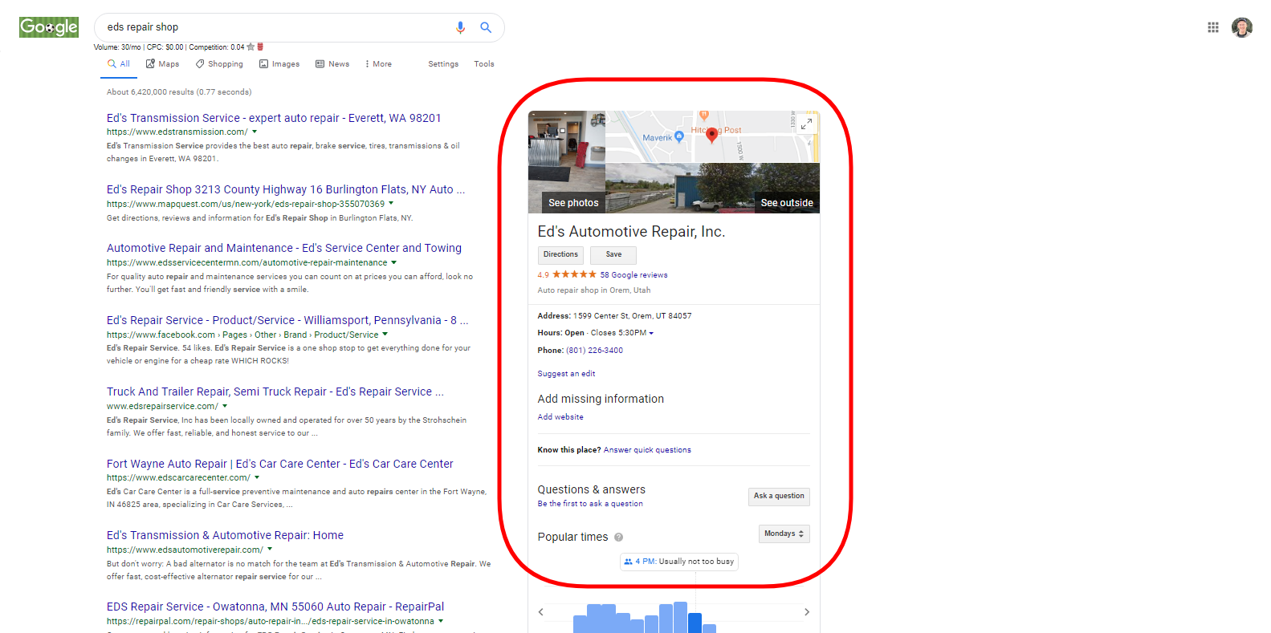Open EDS Repair Service Owatonna result
The width and height of the screenshot is (1271, 633).
point(275,607)
